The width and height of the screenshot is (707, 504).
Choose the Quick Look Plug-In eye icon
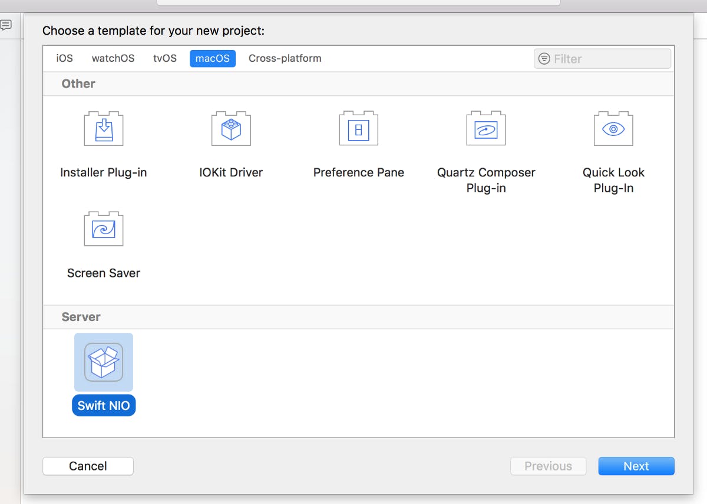click(613, 128)
